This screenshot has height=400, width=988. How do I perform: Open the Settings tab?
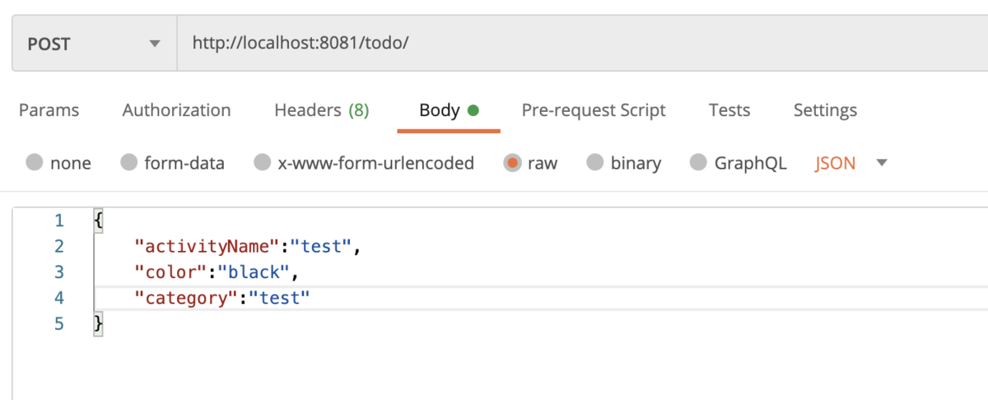[x=825, y=110]
